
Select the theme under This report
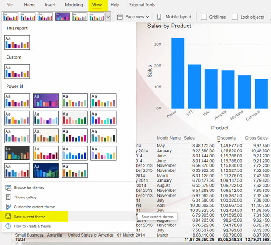17,42
